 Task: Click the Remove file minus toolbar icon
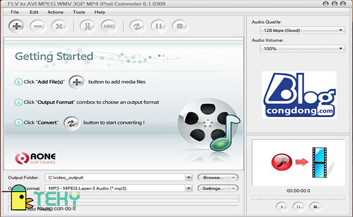point(38,25)
